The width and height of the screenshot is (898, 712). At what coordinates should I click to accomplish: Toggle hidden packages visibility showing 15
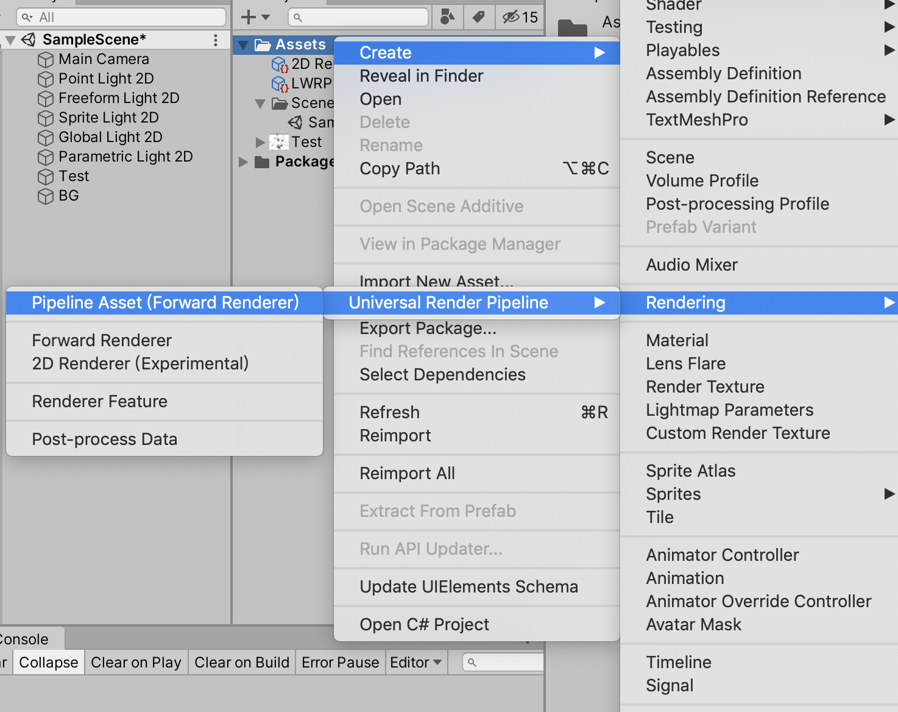520,17
